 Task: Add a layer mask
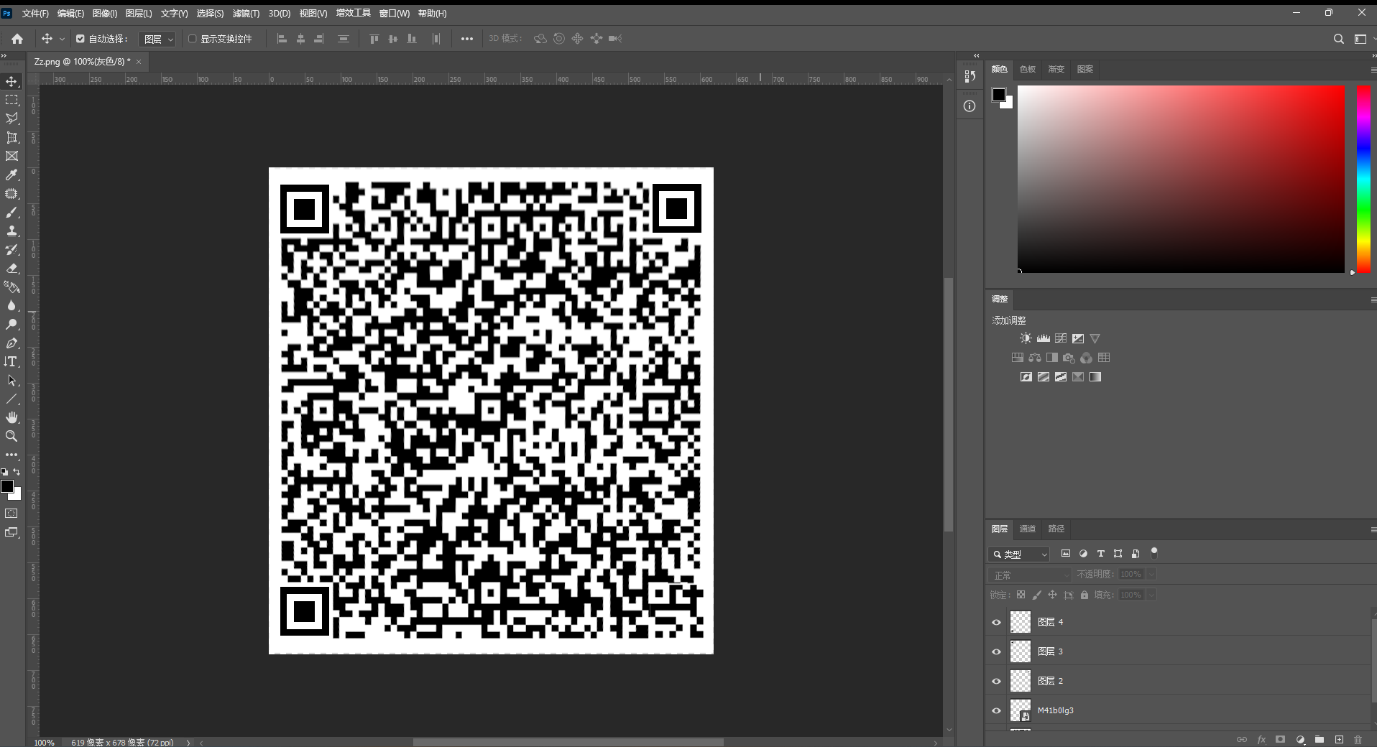click(1280, 739)
